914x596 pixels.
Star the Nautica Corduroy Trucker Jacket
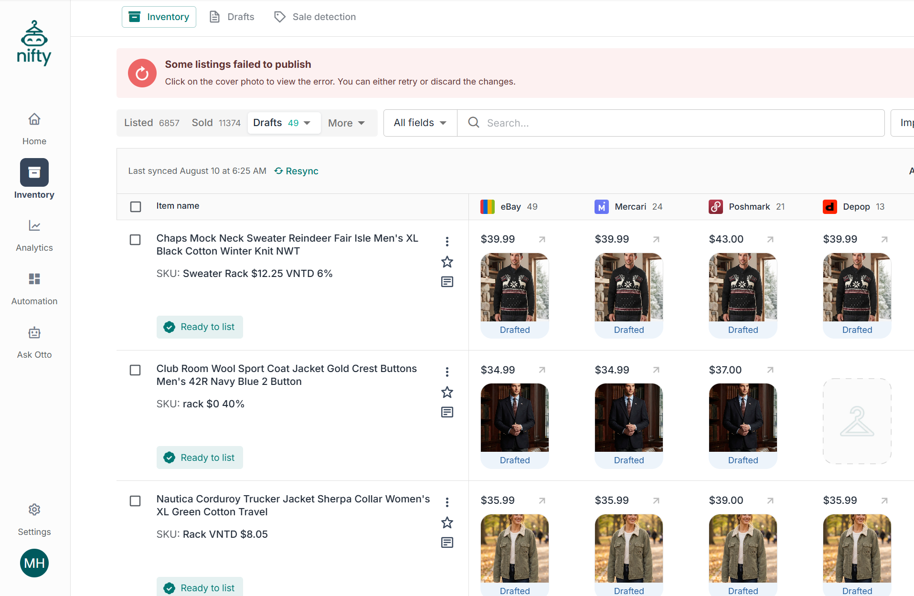(x=447, y=522)
